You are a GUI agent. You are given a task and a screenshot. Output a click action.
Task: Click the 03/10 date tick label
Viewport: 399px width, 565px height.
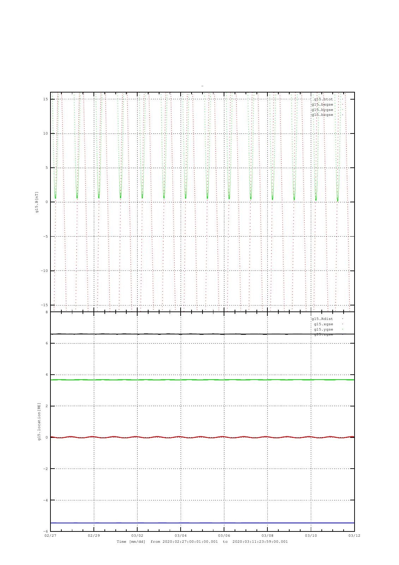click(311, 535)
